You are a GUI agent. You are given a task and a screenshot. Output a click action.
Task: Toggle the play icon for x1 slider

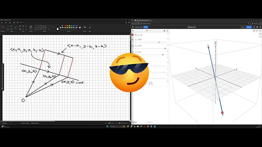[132, 40]
